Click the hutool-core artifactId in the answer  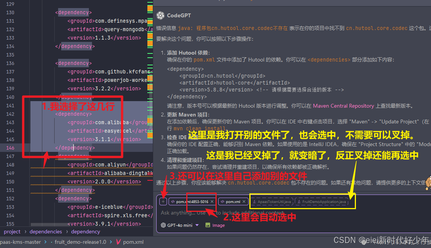coord(234,83)
